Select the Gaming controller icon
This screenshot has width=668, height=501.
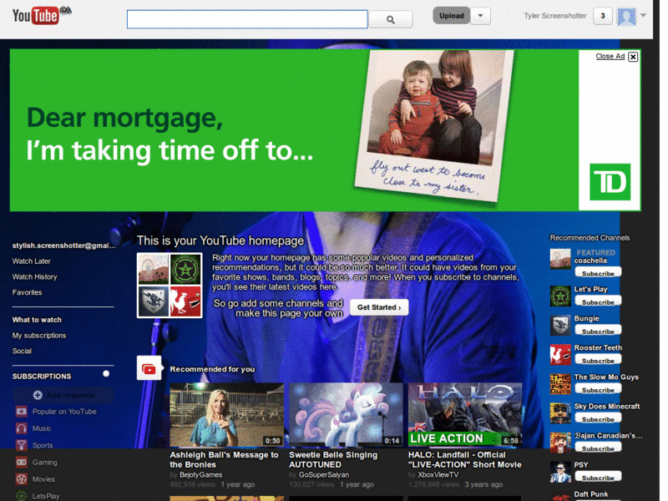(22, 463)
